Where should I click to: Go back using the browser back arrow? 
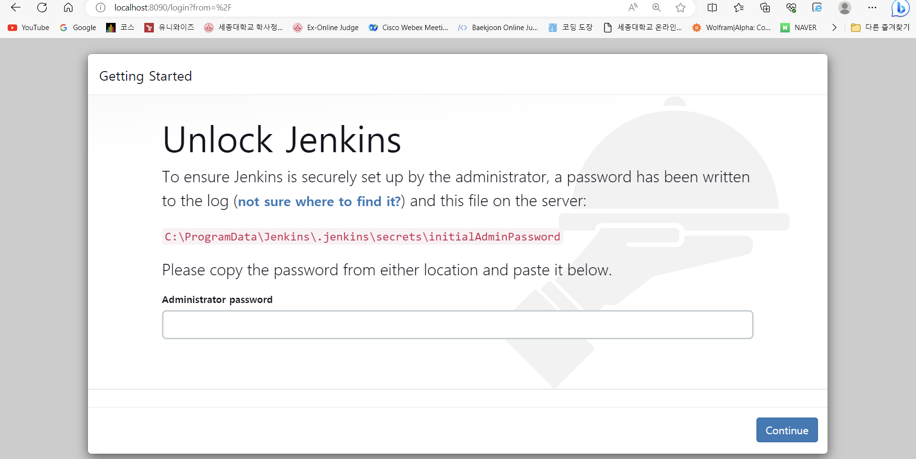click(x=16, y=8)
